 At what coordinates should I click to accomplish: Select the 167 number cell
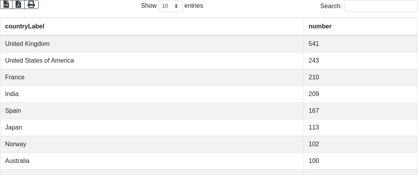tap(314, 111)
